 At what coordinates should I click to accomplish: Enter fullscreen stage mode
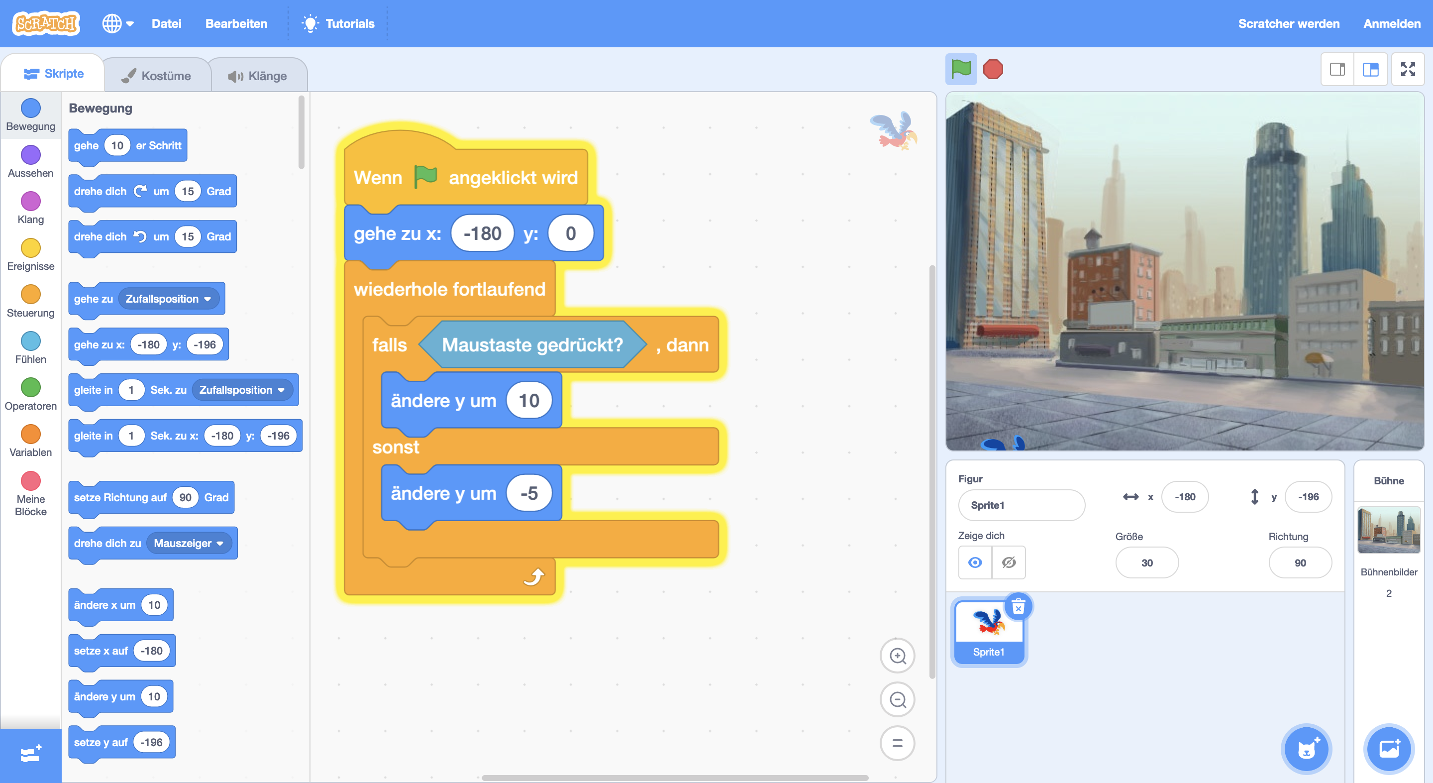coord(1408,70)
